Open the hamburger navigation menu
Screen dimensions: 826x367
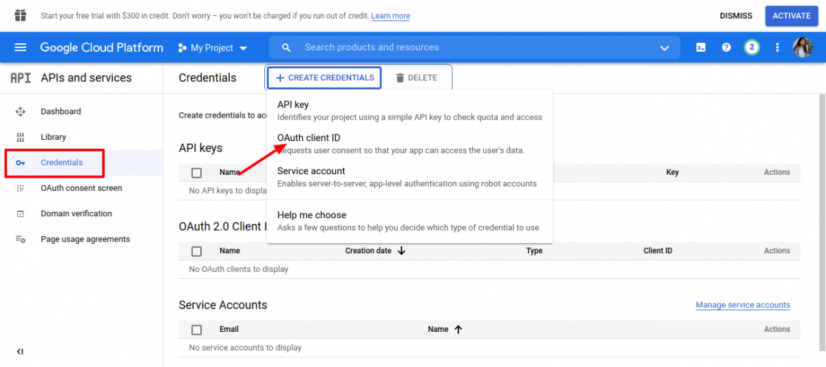click(x=20, y=48)
